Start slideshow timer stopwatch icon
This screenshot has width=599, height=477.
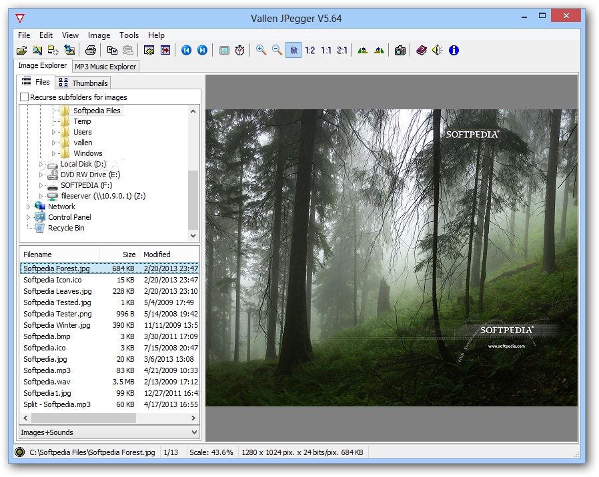[240, 51]
